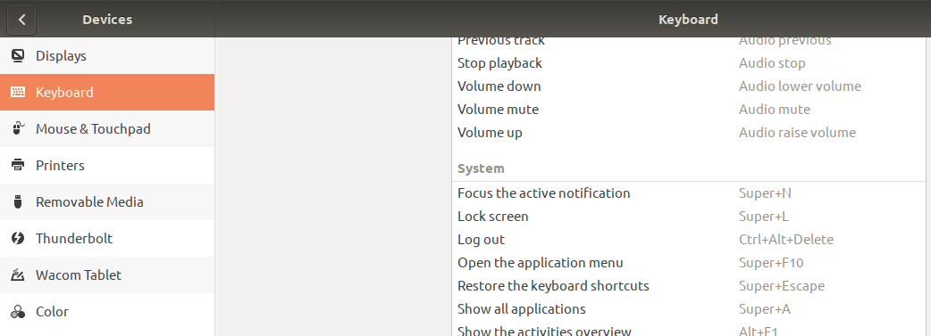The height and width of the screenshot is (336, 931).
Task: Click the Keyboard icon in sidebar
Action: (18, 93)
